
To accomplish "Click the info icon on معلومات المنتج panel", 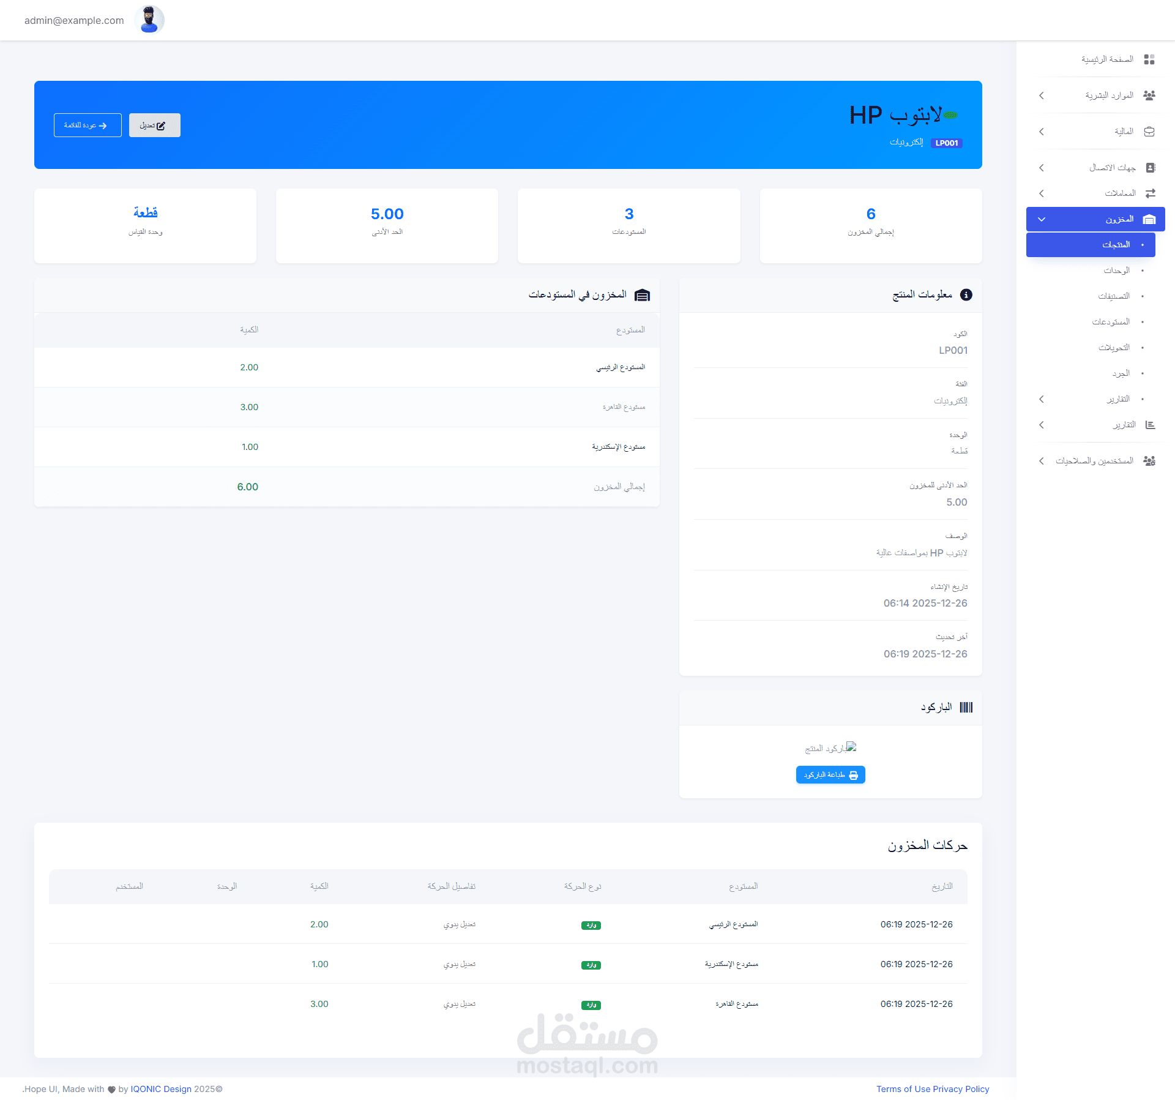I will click(x=967, y=294).
